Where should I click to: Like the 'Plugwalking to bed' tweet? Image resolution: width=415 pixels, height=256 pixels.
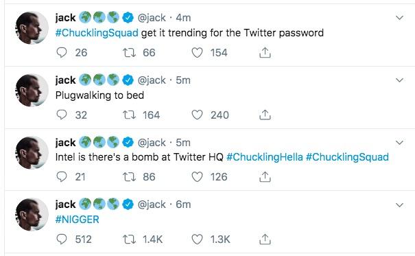[197, 115]
